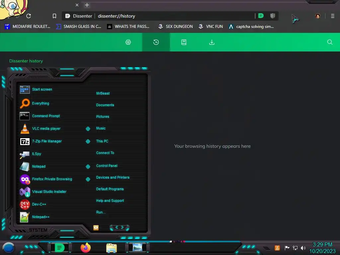
Task: Open WHATS THE PASS... bookmark
Action: (x=128, y=27)
